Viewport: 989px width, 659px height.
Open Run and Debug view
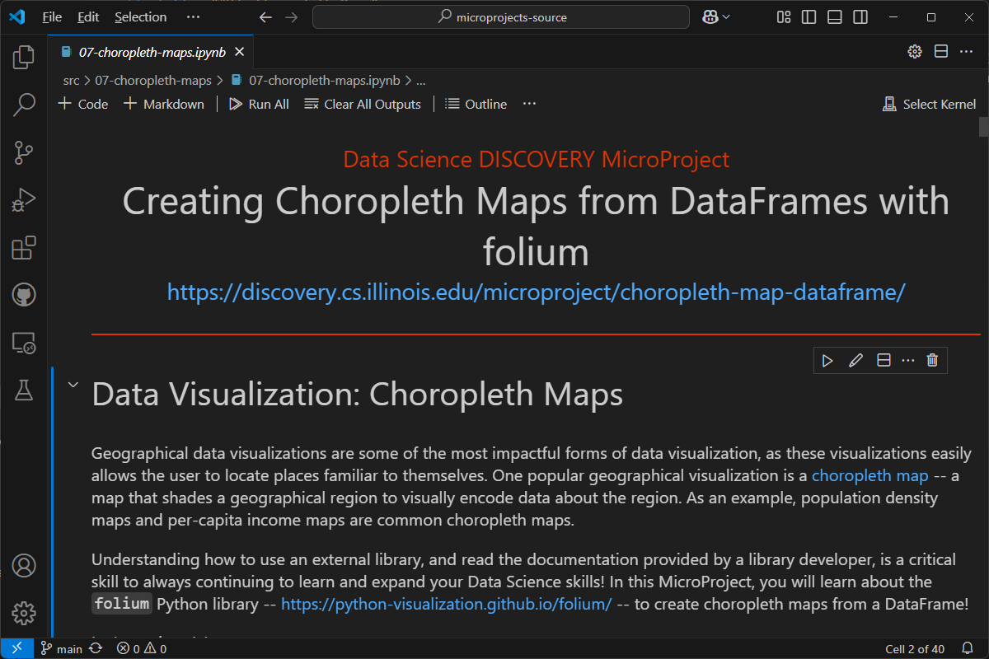pos(24,200)
